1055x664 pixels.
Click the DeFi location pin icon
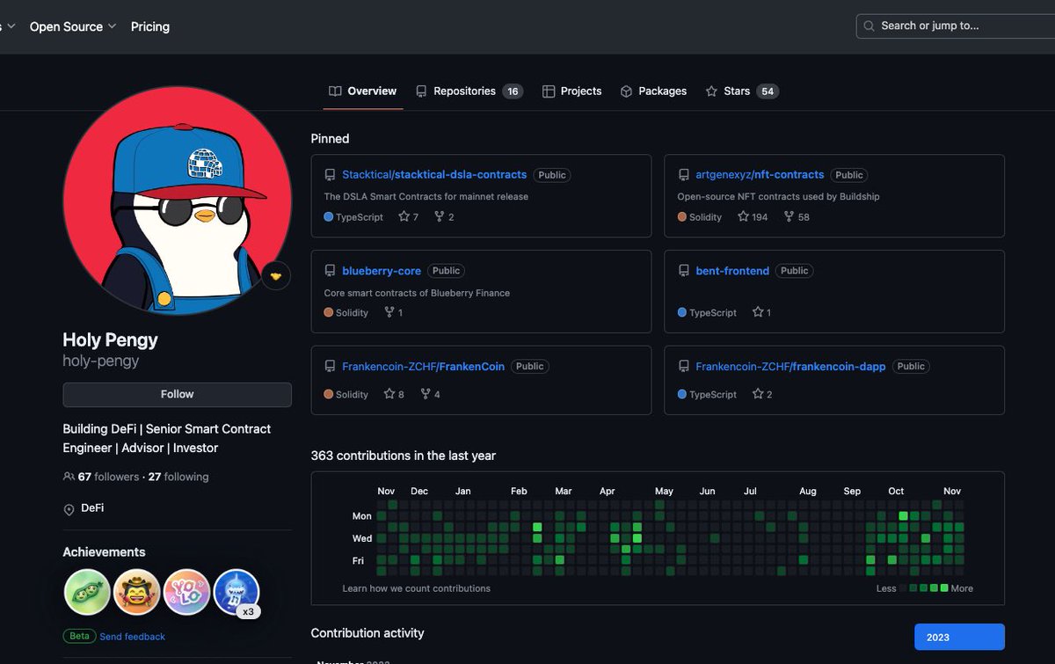[x=69, y=509]
